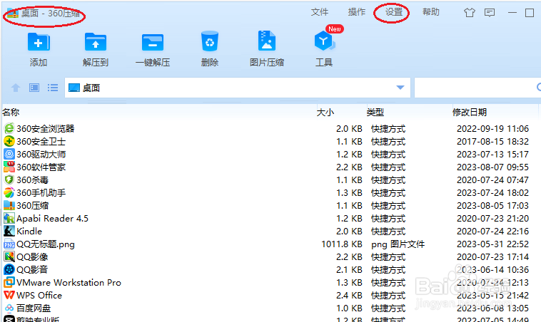Open the 操作 (Operation) menu
The width and height of the screenshot is (541, 322).
click(357, 12)
